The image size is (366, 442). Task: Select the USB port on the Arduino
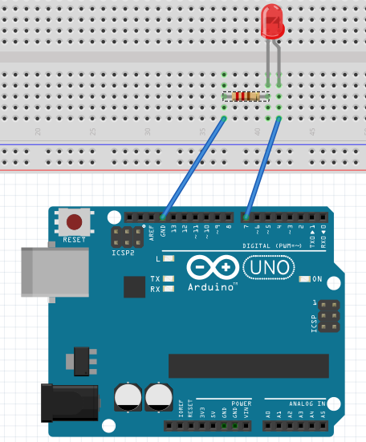point(55,272)
